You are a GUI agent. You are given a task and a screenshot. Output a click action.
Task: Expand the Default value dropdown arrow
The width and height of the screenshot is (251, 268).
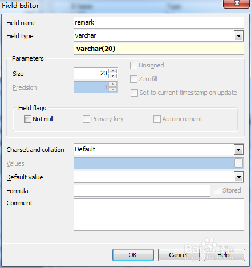click(238, 177)
